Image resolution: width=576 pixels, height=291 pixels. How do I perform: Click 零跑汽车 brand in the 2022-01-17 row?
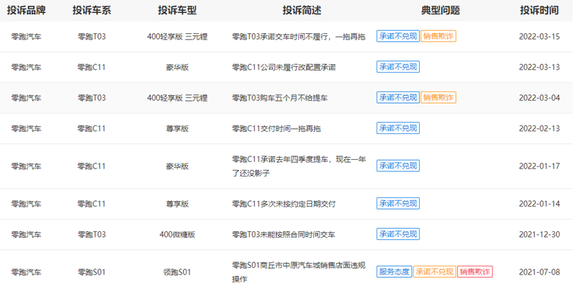tap(26, 166)
